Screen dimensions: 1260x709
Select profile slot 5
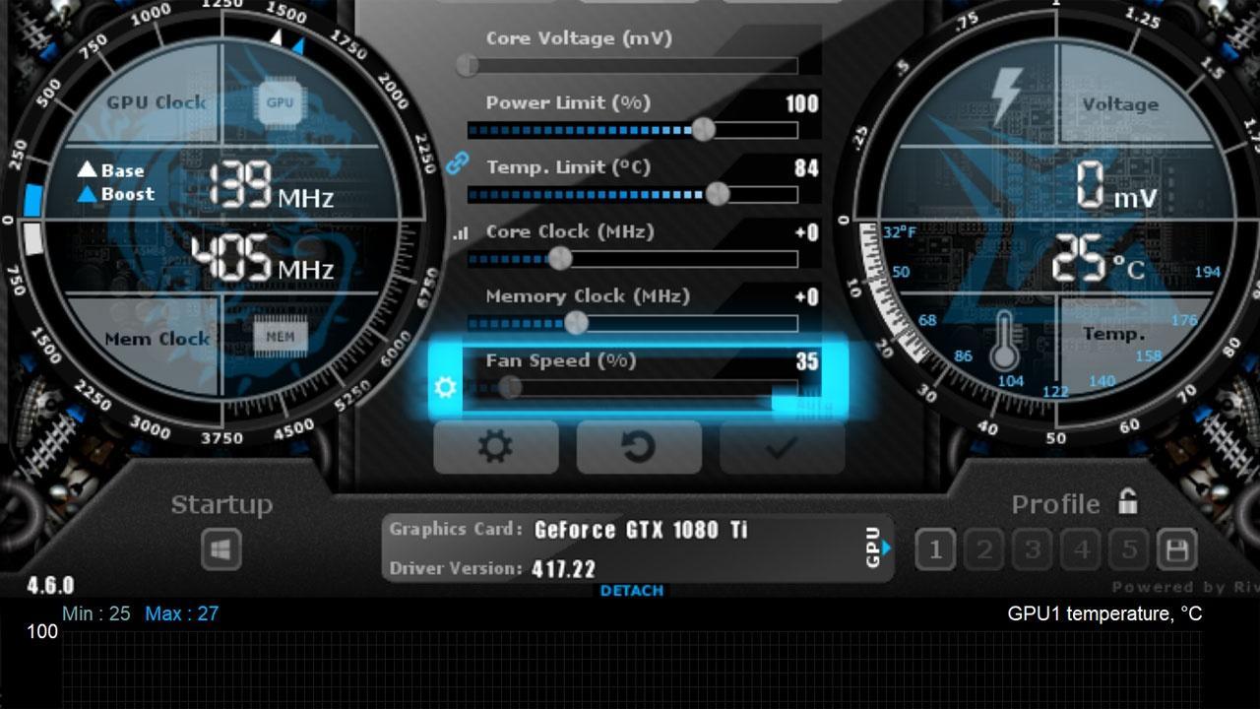coord(1128,549)
